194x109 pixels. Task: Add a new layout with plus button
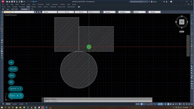pyautogui.click(x=27, y=104)
